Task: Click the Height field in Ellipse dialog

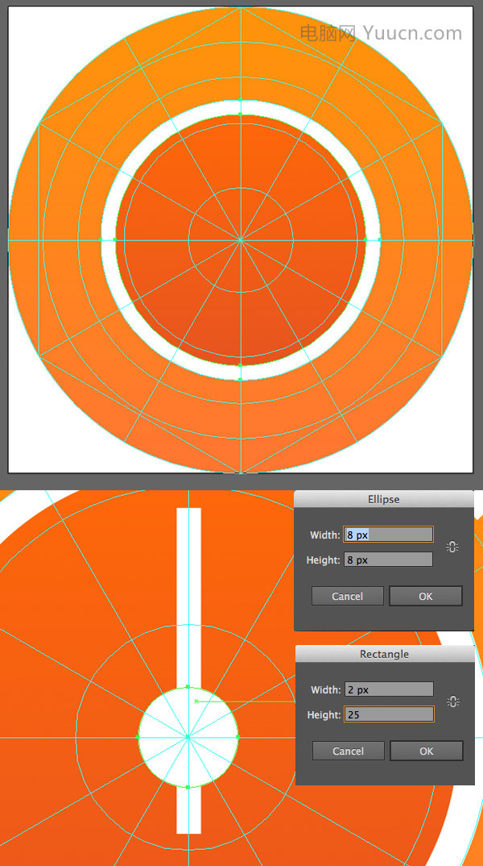Action: [388, 560]
